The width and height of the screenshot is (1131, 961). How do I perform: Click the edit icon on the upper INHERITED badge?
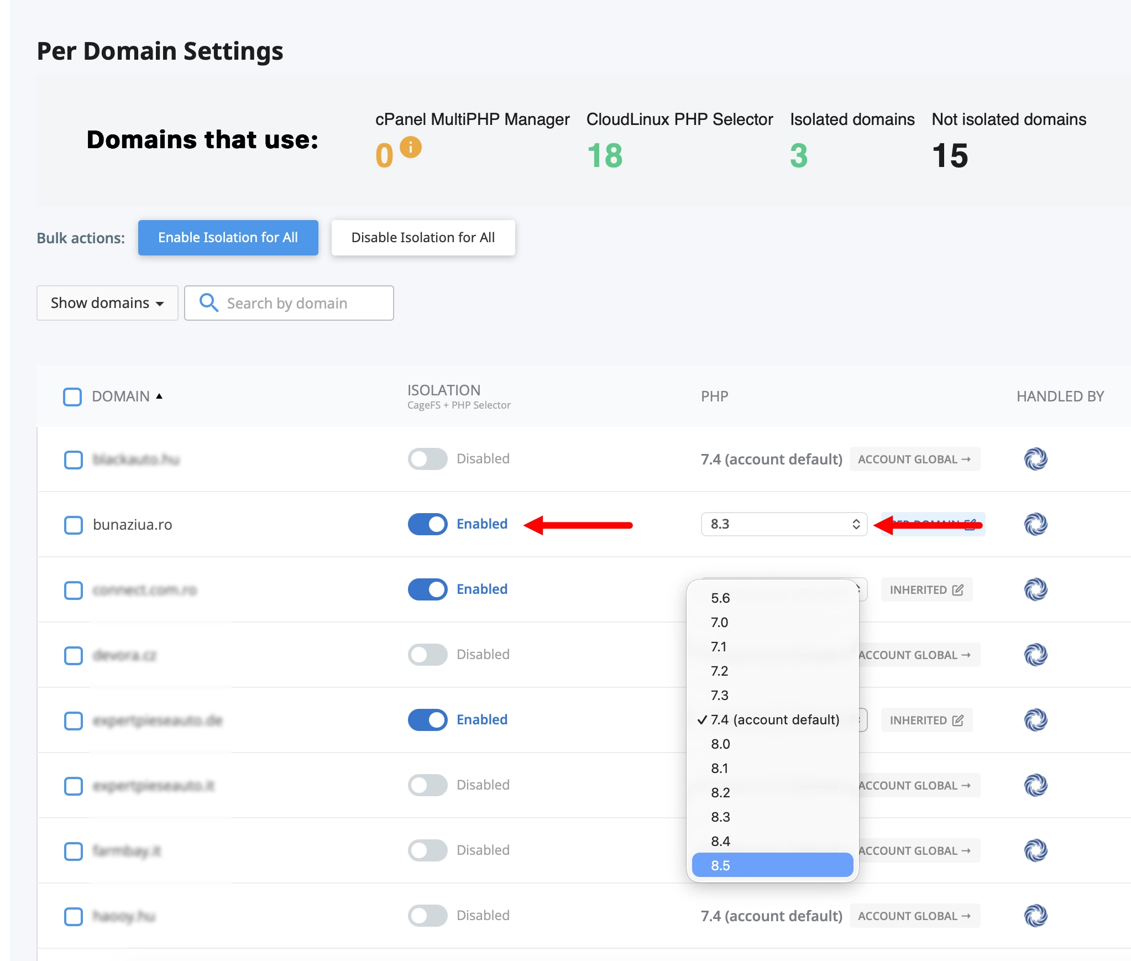[x=958, y=590]
